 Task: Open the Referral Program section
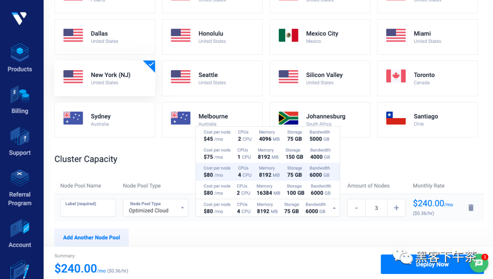point(20,188)
